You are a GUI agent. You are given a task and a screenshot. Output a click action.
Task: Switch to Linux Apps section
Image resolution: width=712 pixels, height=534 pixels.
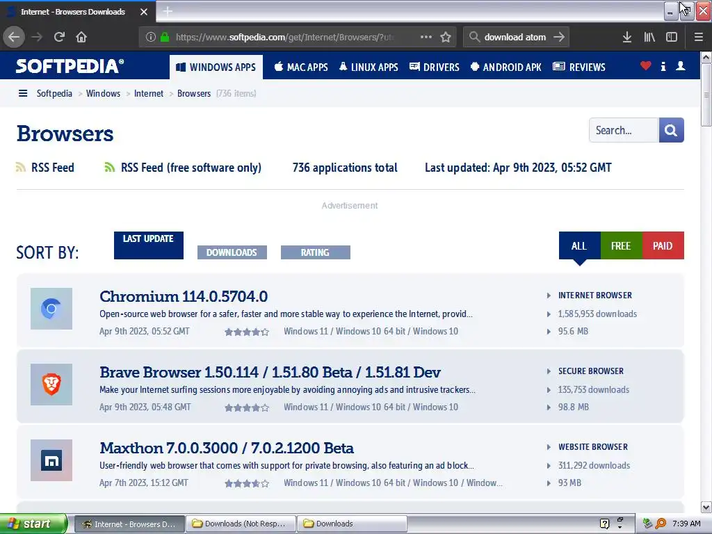[x=369, y=67]
